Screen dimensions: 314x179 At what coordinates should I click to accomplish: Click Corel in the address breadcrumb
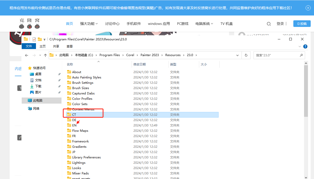(130, 55)
